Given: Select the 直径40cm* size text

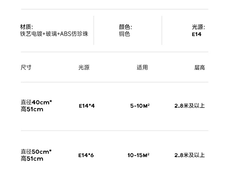Looking at the screenshot, I should point(36,102).
